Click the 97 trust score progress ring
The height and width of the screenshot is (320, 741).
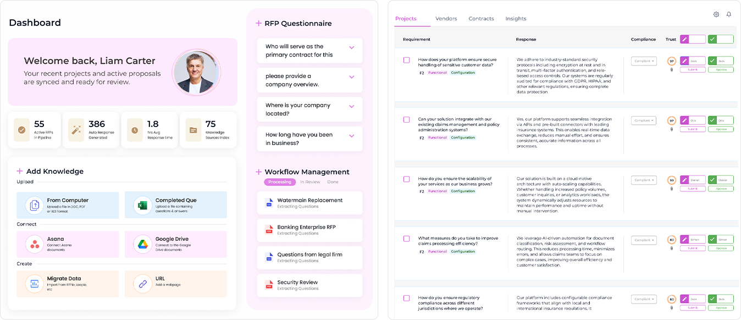point(672,60)
